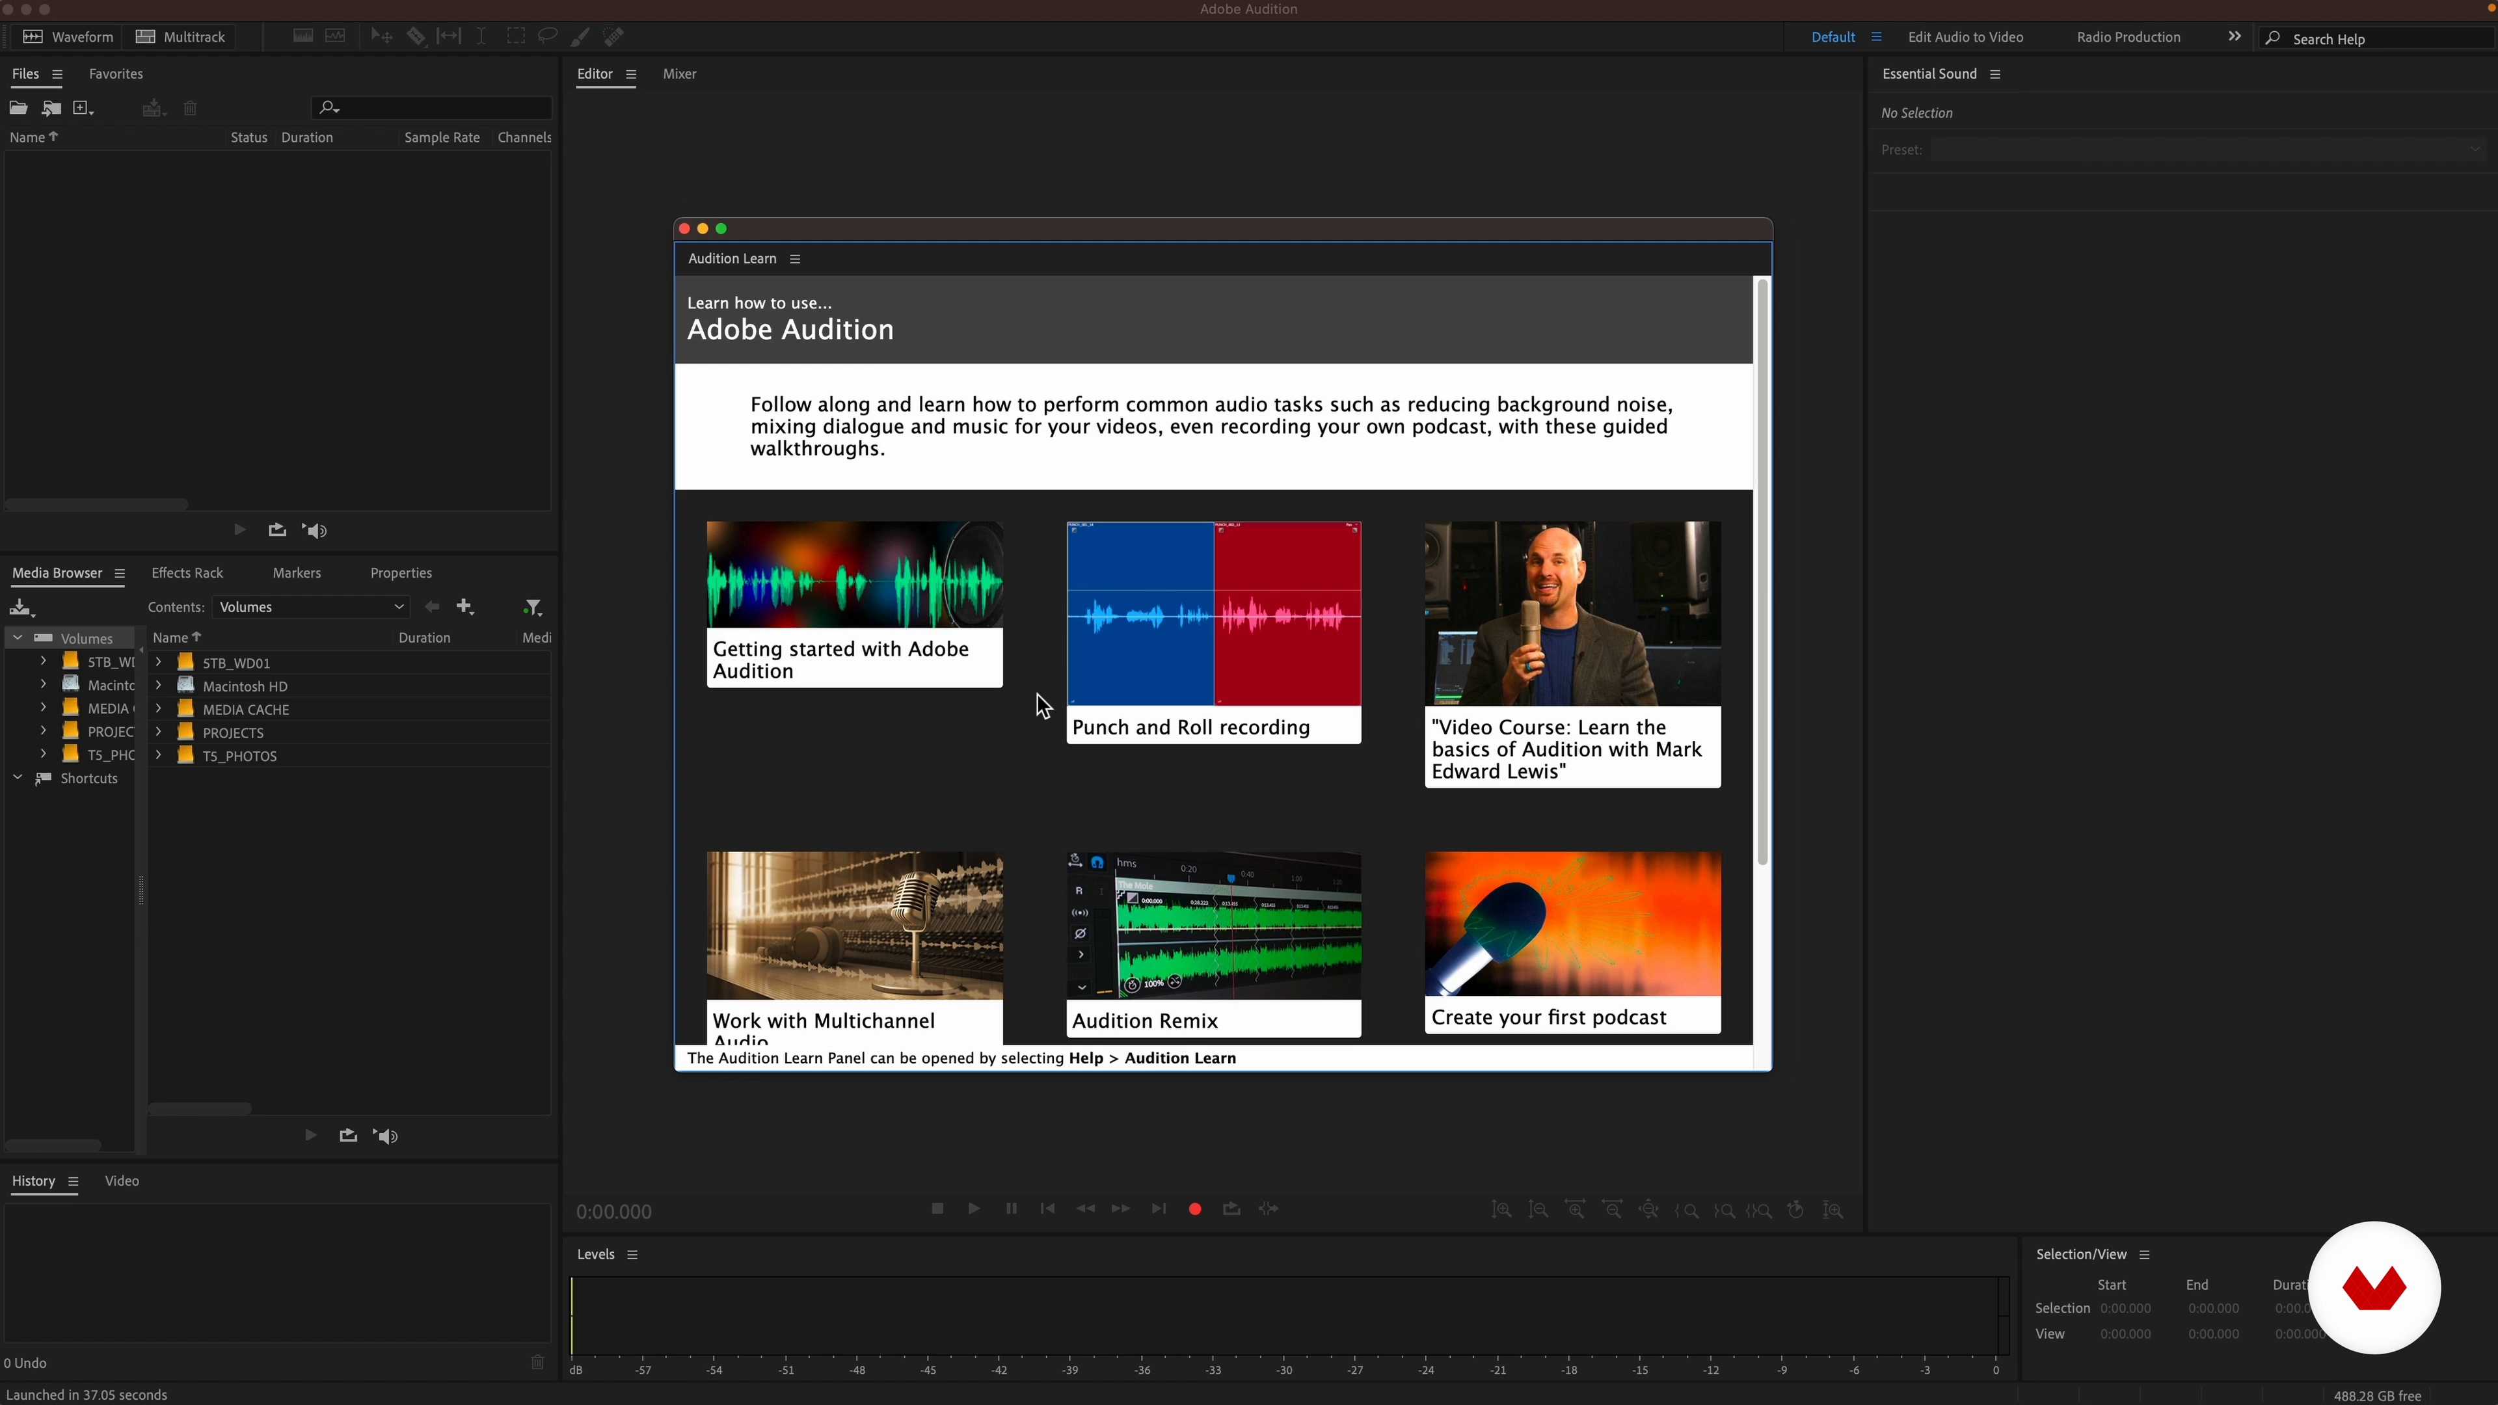Click Zoom Out Full icon

tap(1650, 1210)
